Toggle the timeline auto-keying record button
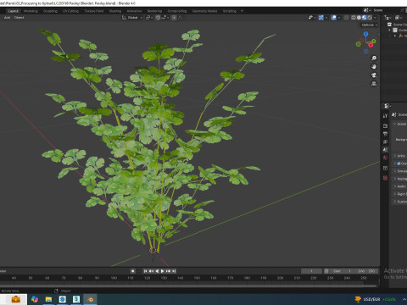The width and height of the screenshot is (407, 305). click(132, 271)
